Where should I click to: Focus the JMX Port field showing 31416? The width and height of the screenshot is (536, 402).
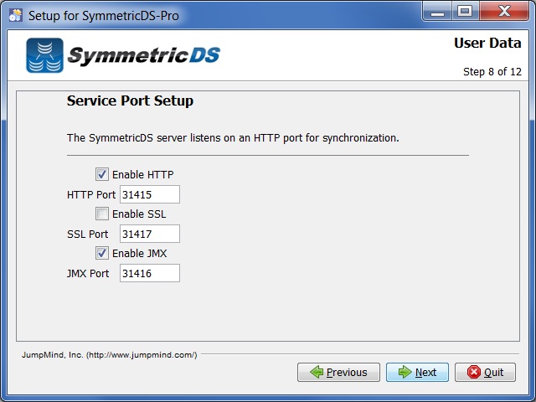(x=150, y=273)
